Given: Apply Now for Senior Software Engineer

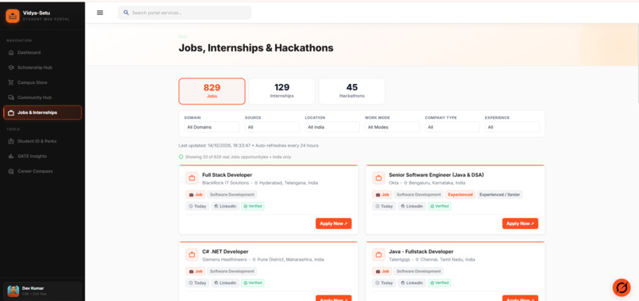Looking at the screenshot, I should [x=520, y=223].
